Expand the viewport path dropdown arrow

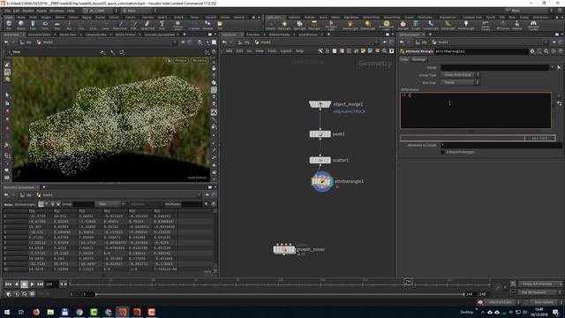(x=175, y=42)
